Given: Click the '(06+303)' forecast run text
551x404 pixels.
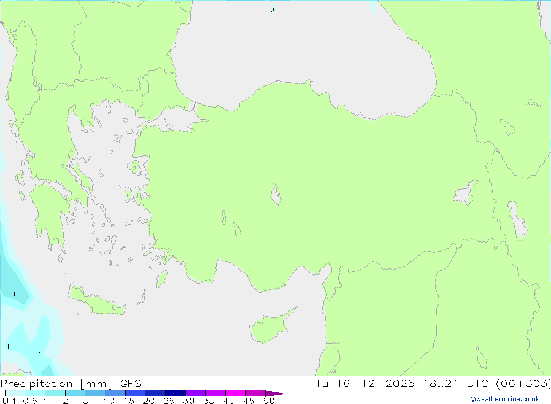Looking at the screenshot, I should (523, 383).
